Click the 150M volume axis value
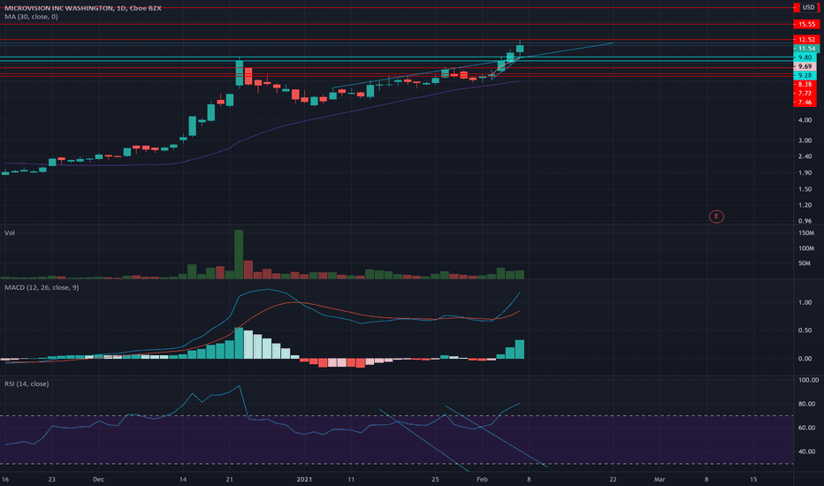This screenshot has width=824, height=486. pos(806,232)
